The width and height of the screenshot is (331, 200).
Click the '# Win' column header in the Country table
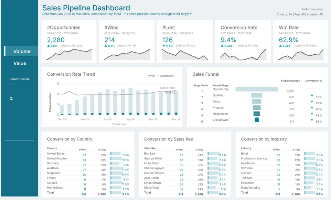(82, 150)
